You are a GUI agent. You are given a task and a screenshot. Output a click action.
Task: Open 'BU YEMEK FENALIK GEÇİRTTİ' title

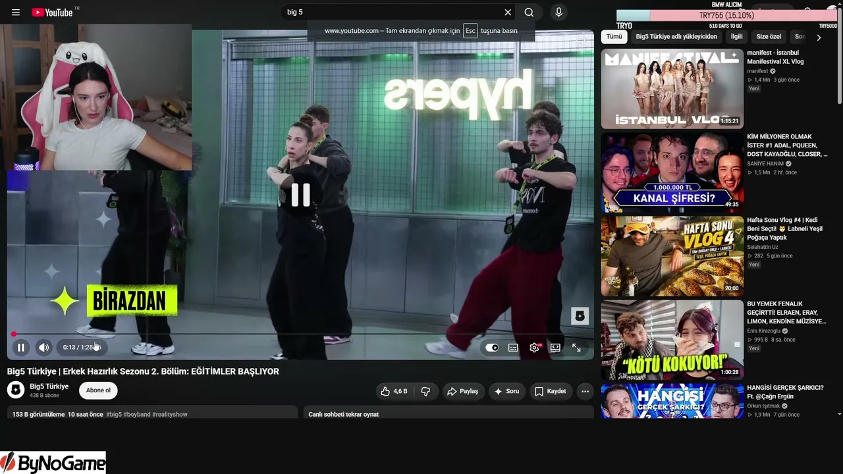(x=786, y=313)
